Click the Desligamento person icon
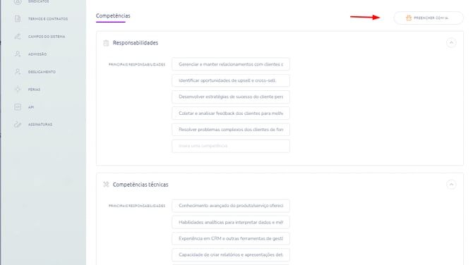Screen dimensions: 473x265 click(18, 72)
